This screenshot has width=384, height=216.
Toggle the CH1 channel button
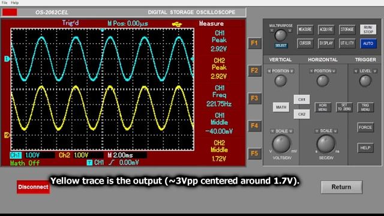[x=302, y=100]
